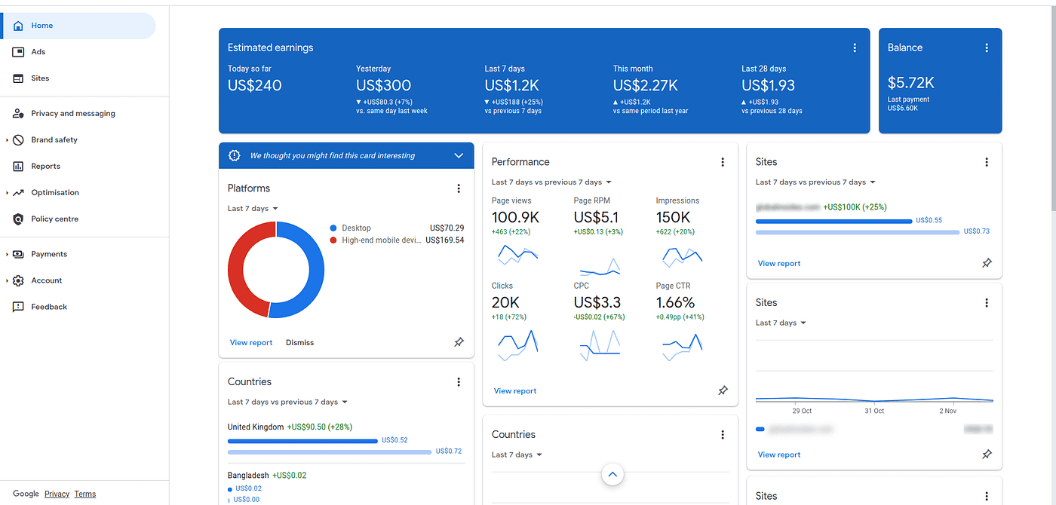Image resolution: width=1056 pixels, height=505 pixels.
Task: View the Reports section
Action: point(45,166)
